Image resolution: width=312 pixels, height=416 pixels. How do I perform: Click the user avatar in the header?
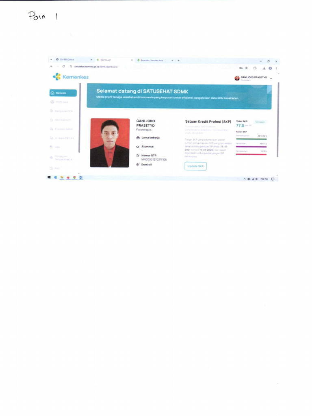click(237, 78)
